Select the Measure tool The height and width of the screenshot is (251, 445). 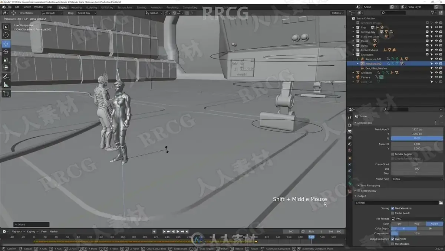click(x=6, y=85)
